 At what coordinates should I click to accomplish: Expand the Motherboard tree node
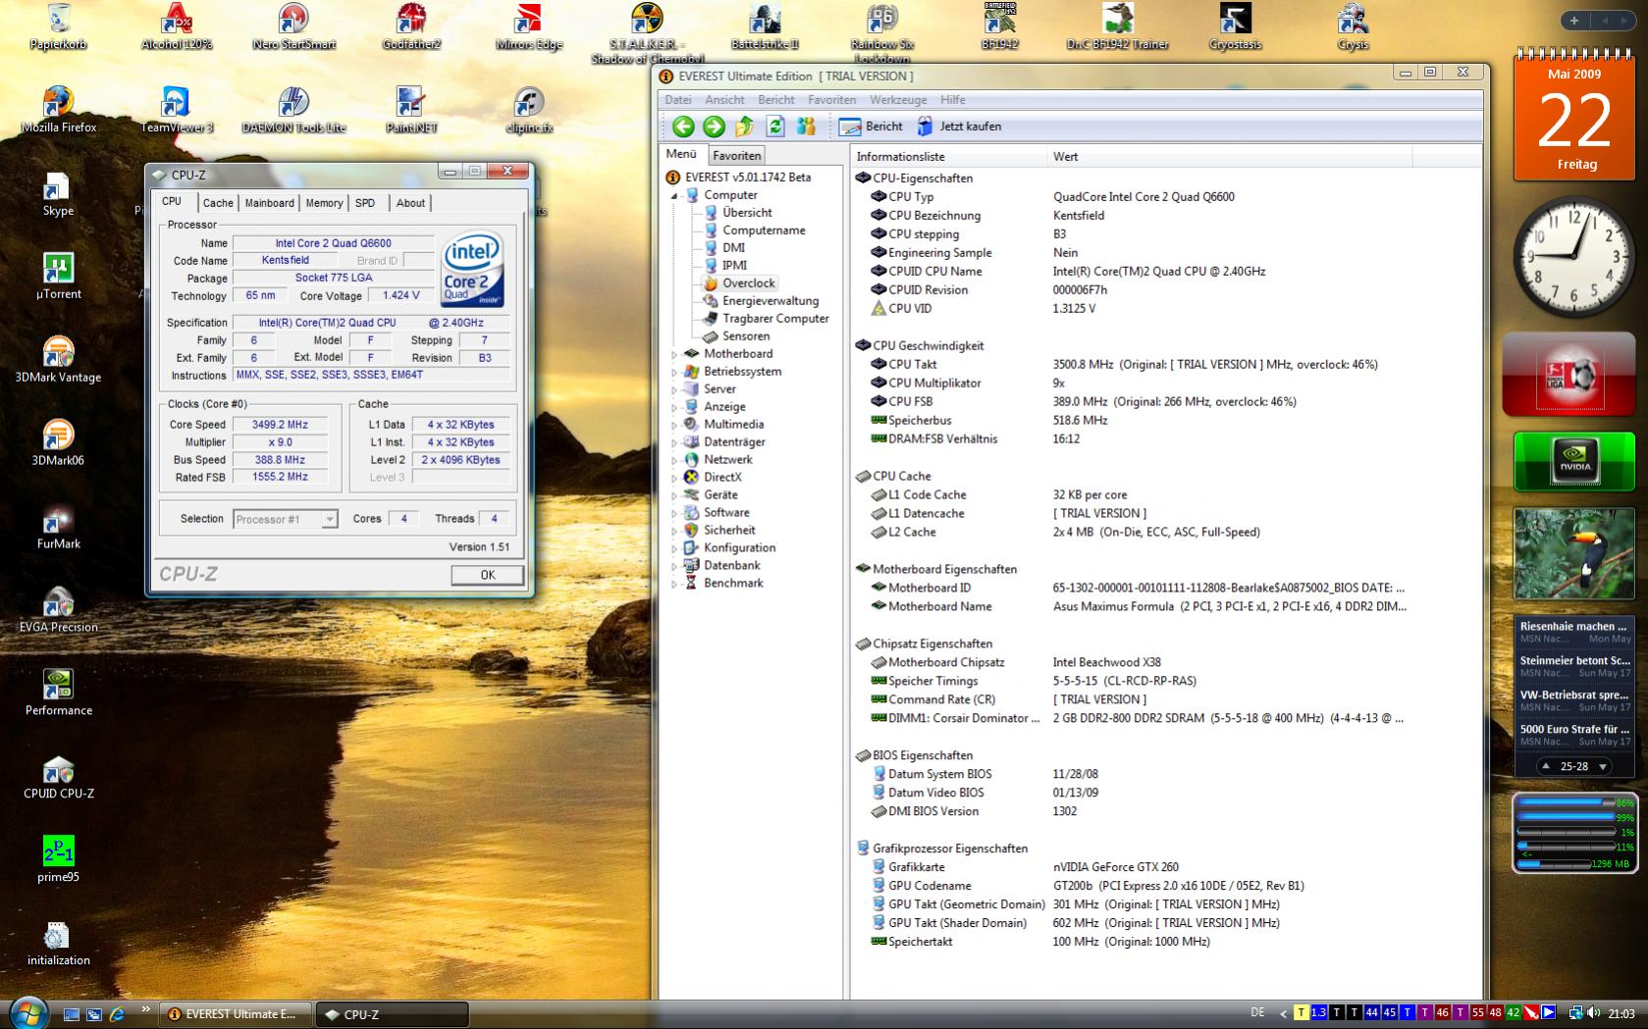click(674, 355)
